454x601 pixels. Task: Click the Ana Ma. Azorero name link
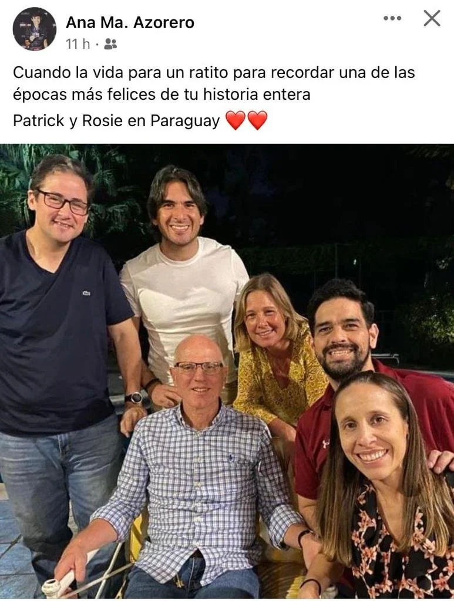coord(130,23)
